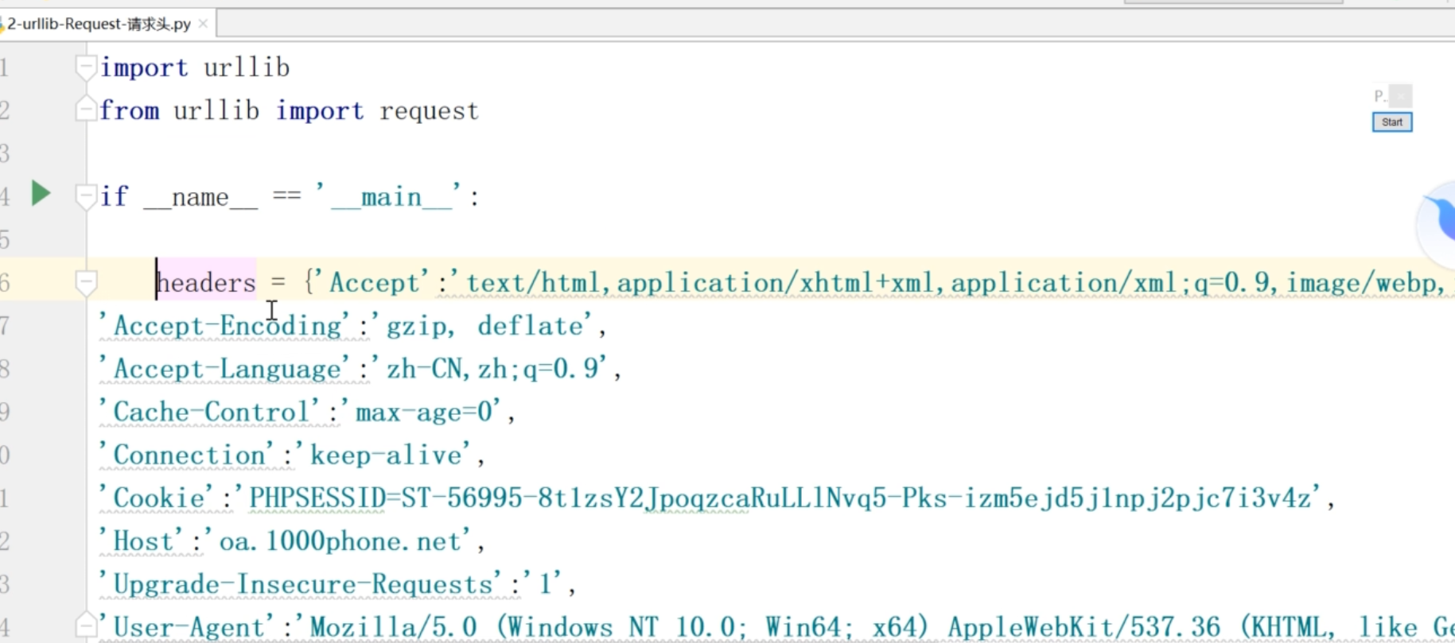Click the 'Accept-Language' key
The width and height of the screenshot is (1455, 643).
pos(224,369)
